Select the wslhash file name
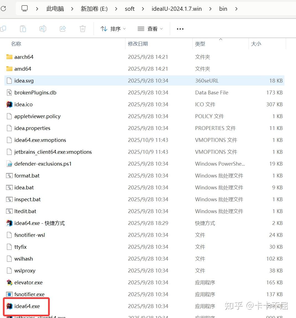Image resolution: width=296 pixels, height=318 pixels. tap(23, 259)
